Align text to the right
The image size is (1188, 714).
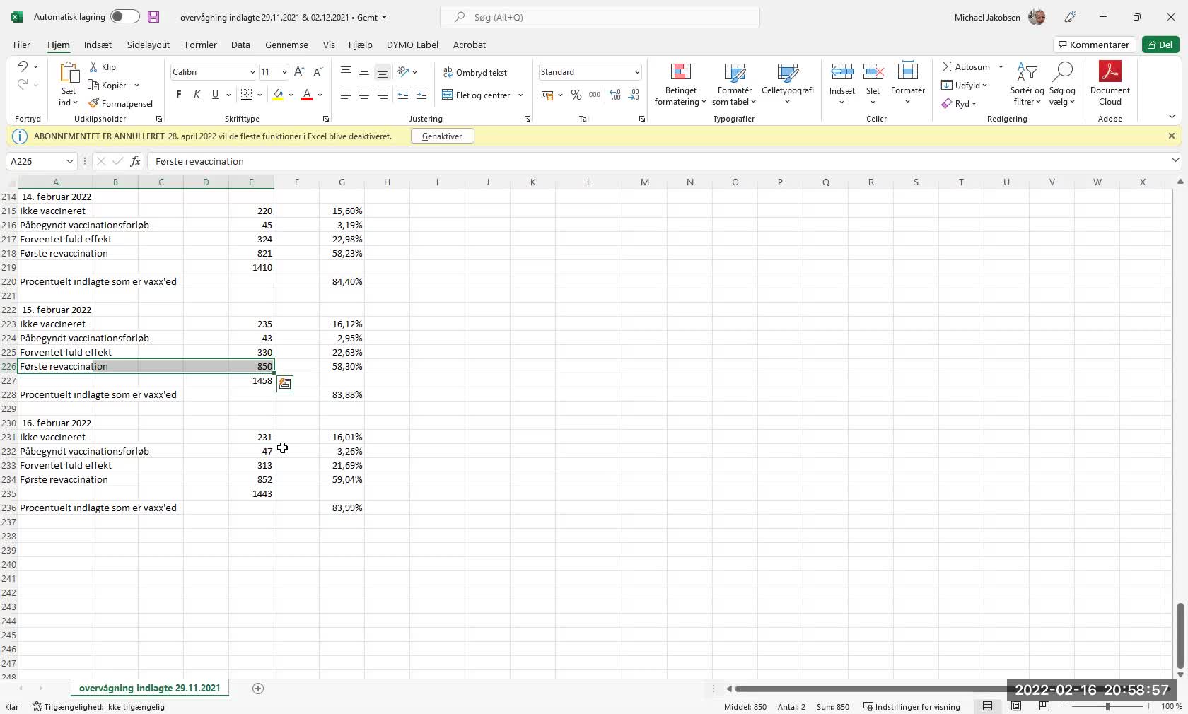pyautogui.click(x=382, y=95)
